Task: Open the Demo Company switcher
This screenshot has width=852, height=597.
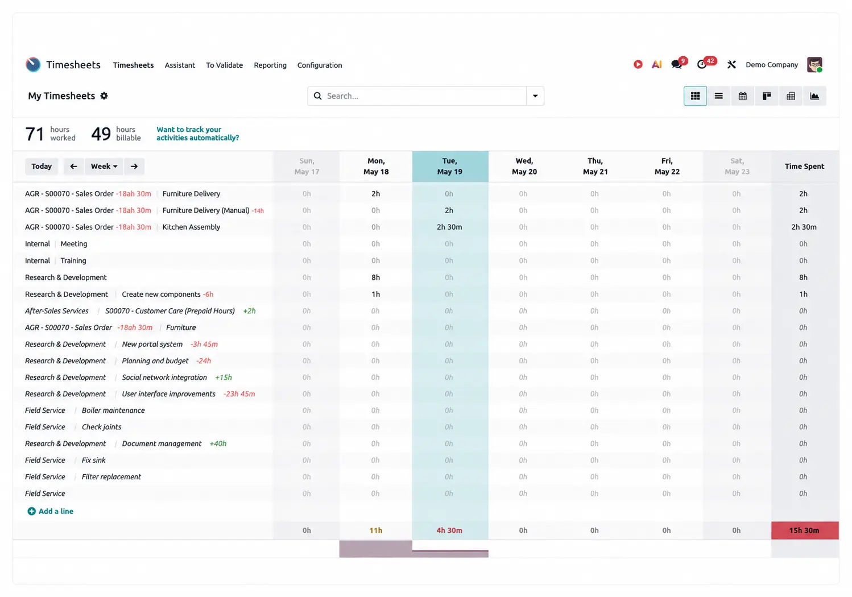Action: pyautogui.click(x=772, y=65)
